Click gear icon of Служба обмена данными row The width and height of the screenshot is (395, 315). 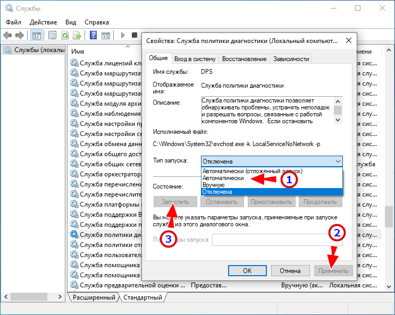(74, 143)
